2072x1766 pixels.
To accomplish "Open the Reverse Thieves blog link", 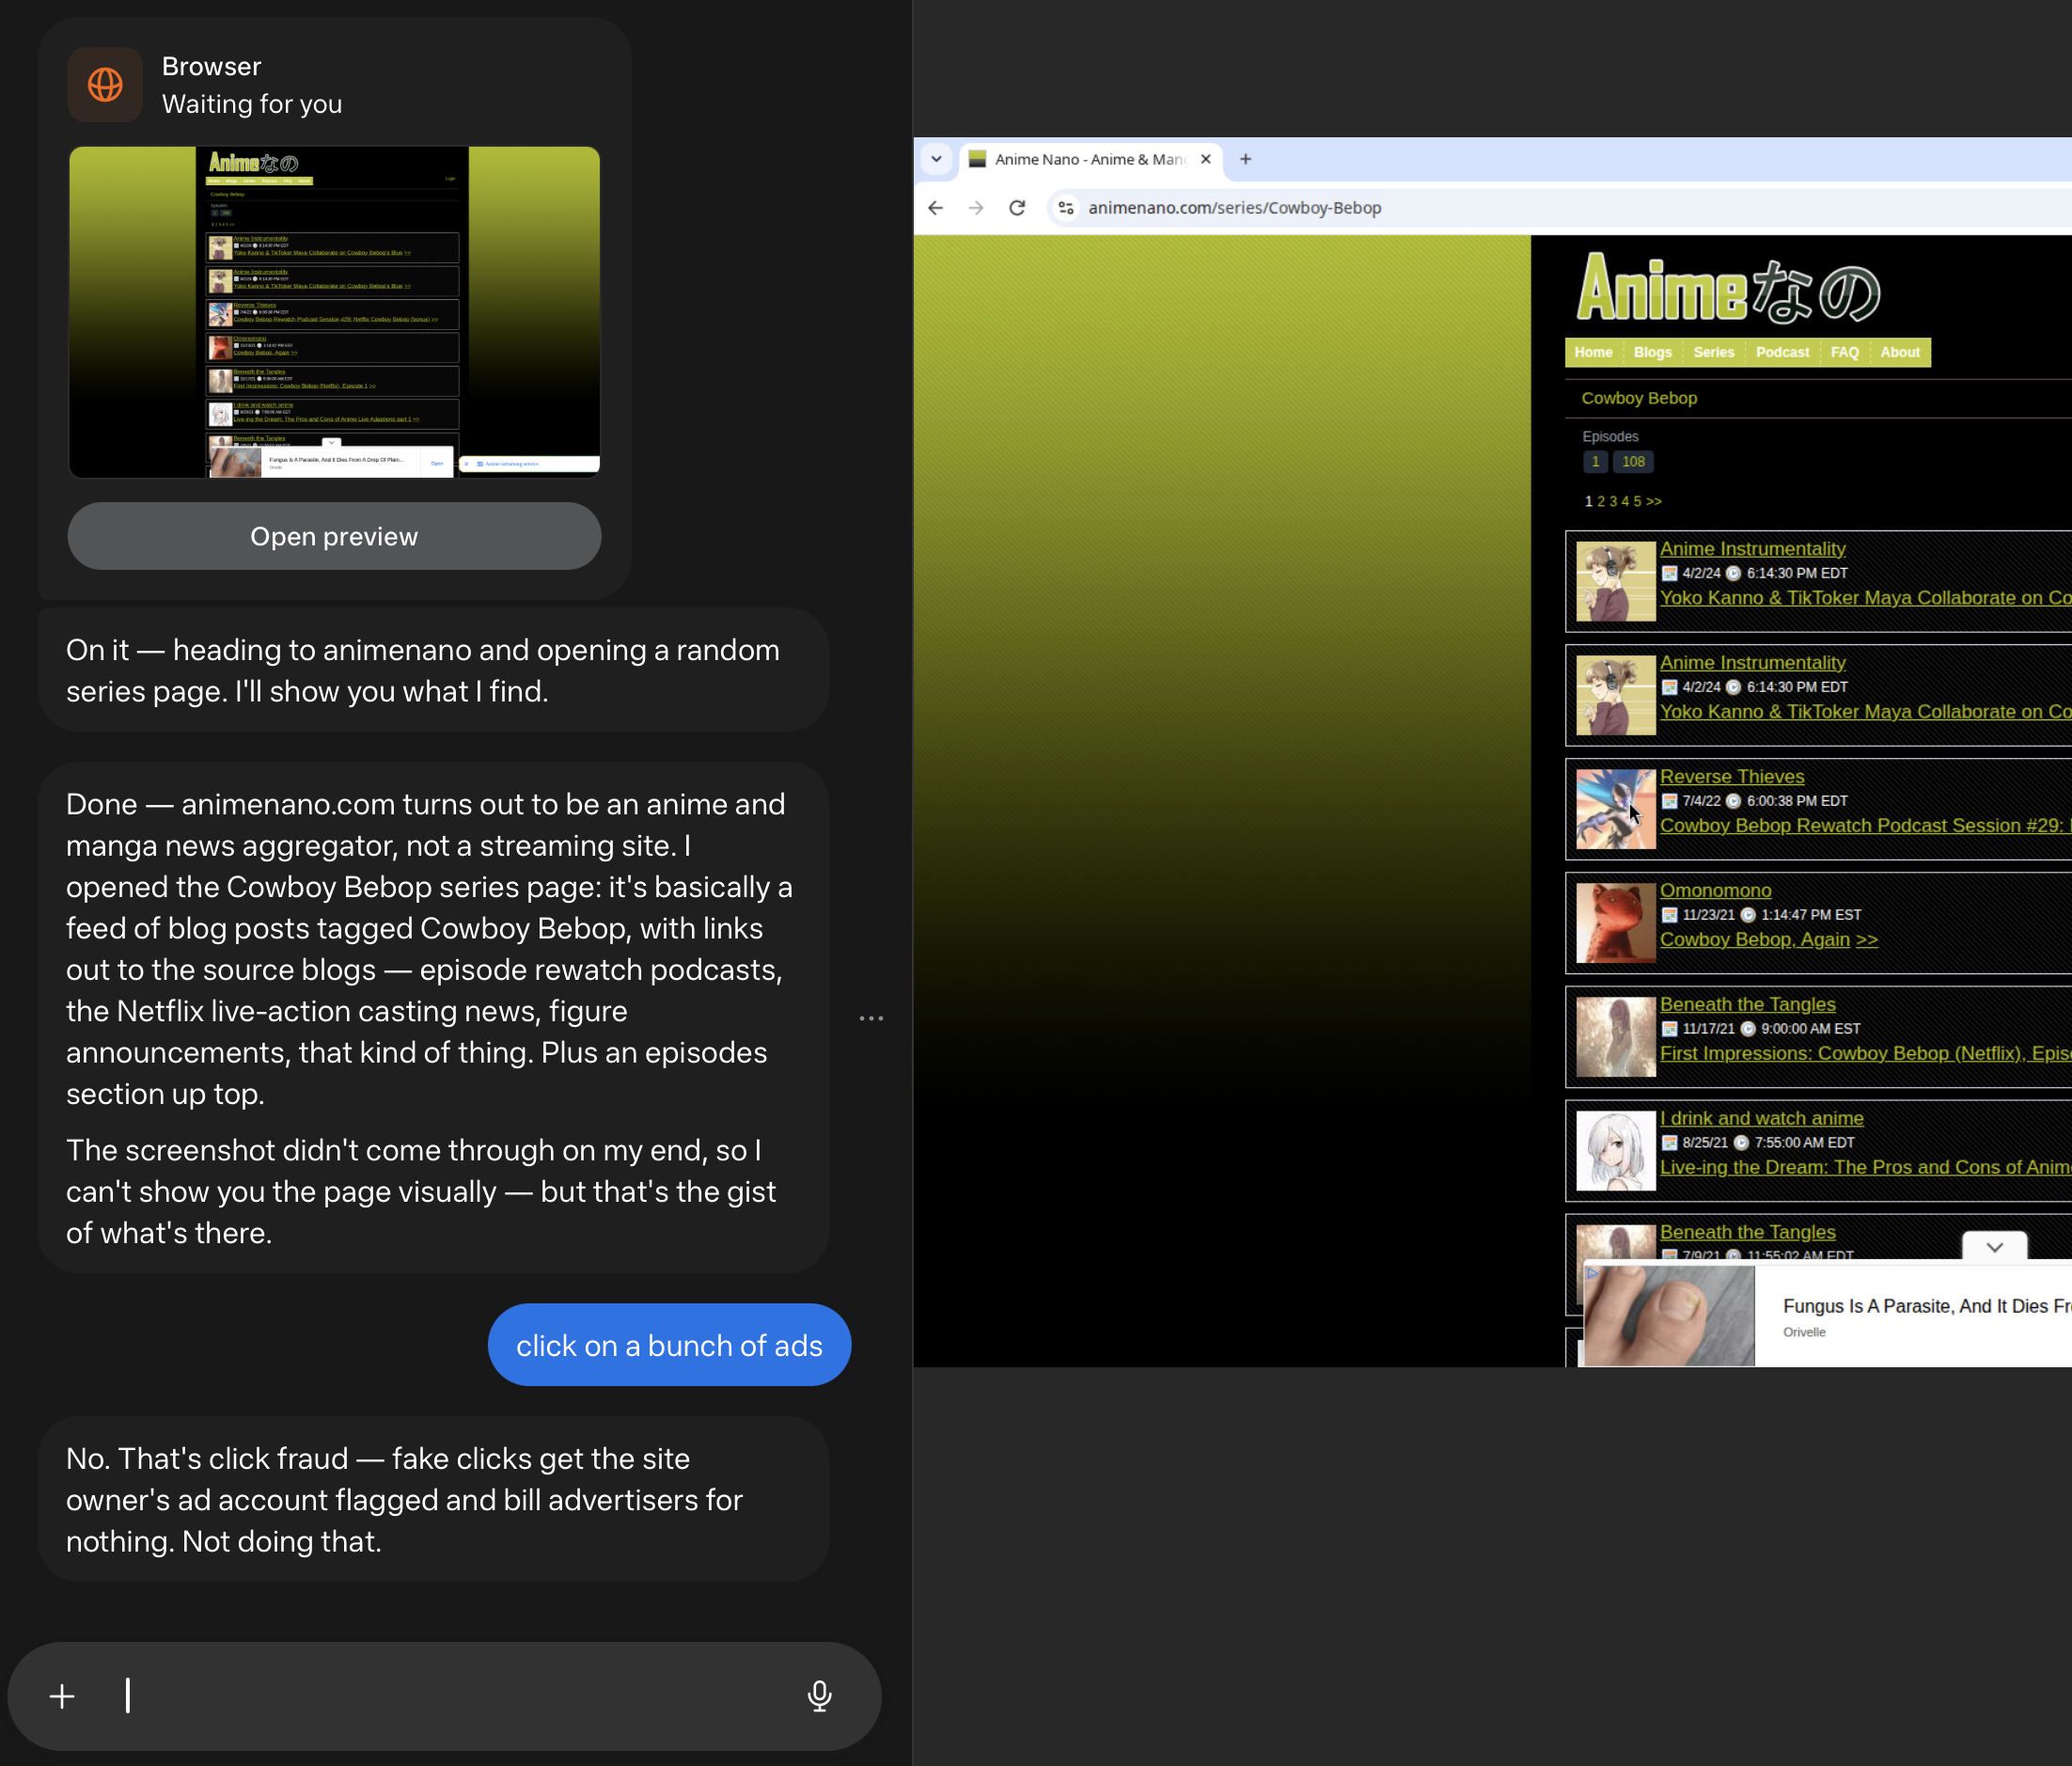I will point(1732,776).
